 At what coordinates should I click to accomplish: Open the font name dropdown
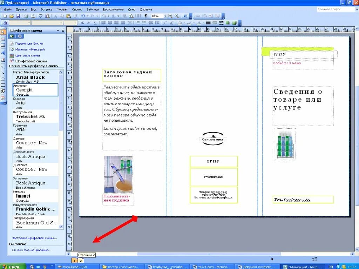pos(61,23)
